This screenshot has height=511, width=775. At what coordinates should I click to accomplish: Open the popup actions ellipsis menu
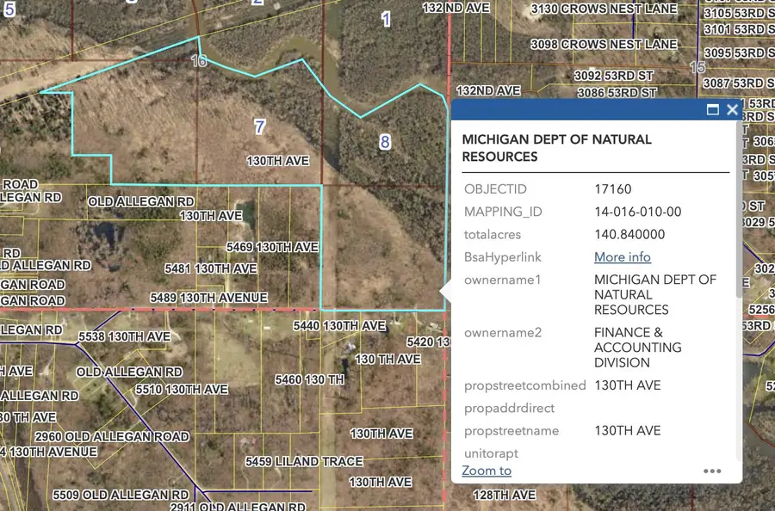[712, 471]
